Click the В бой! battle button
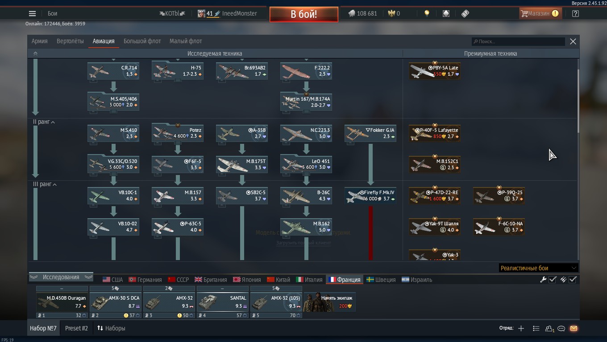Screen dimensions: 607x342 pos(303,14)
